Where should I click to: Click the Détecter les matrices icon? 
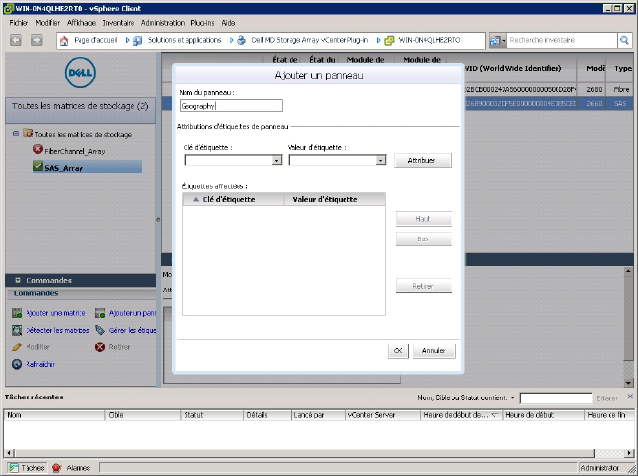(17, 330)
